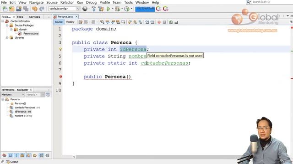Toggle Sort by Name in Navigator
The width and height of the screenshot is (293, 164).
click(41, 155)
